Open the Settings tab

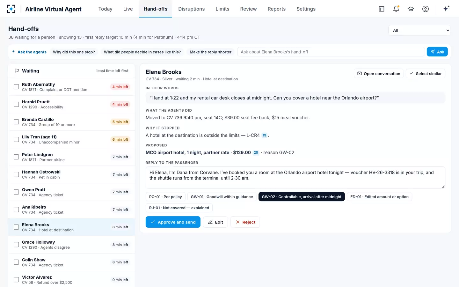[x=306, y=9]
